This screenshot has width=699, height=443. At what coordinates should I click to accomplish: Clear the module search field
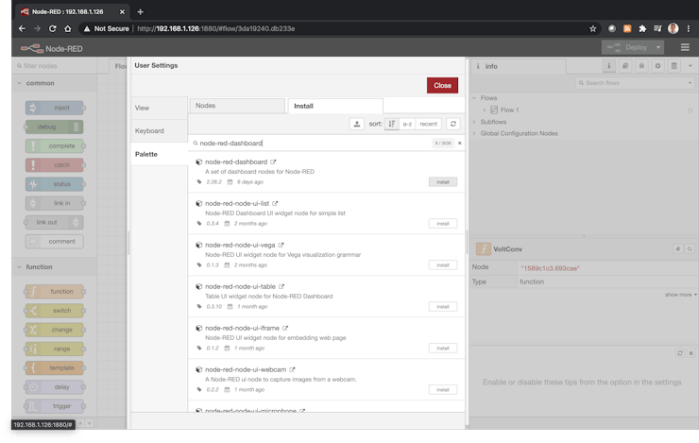pyautogui.click(x=460, y=144)
